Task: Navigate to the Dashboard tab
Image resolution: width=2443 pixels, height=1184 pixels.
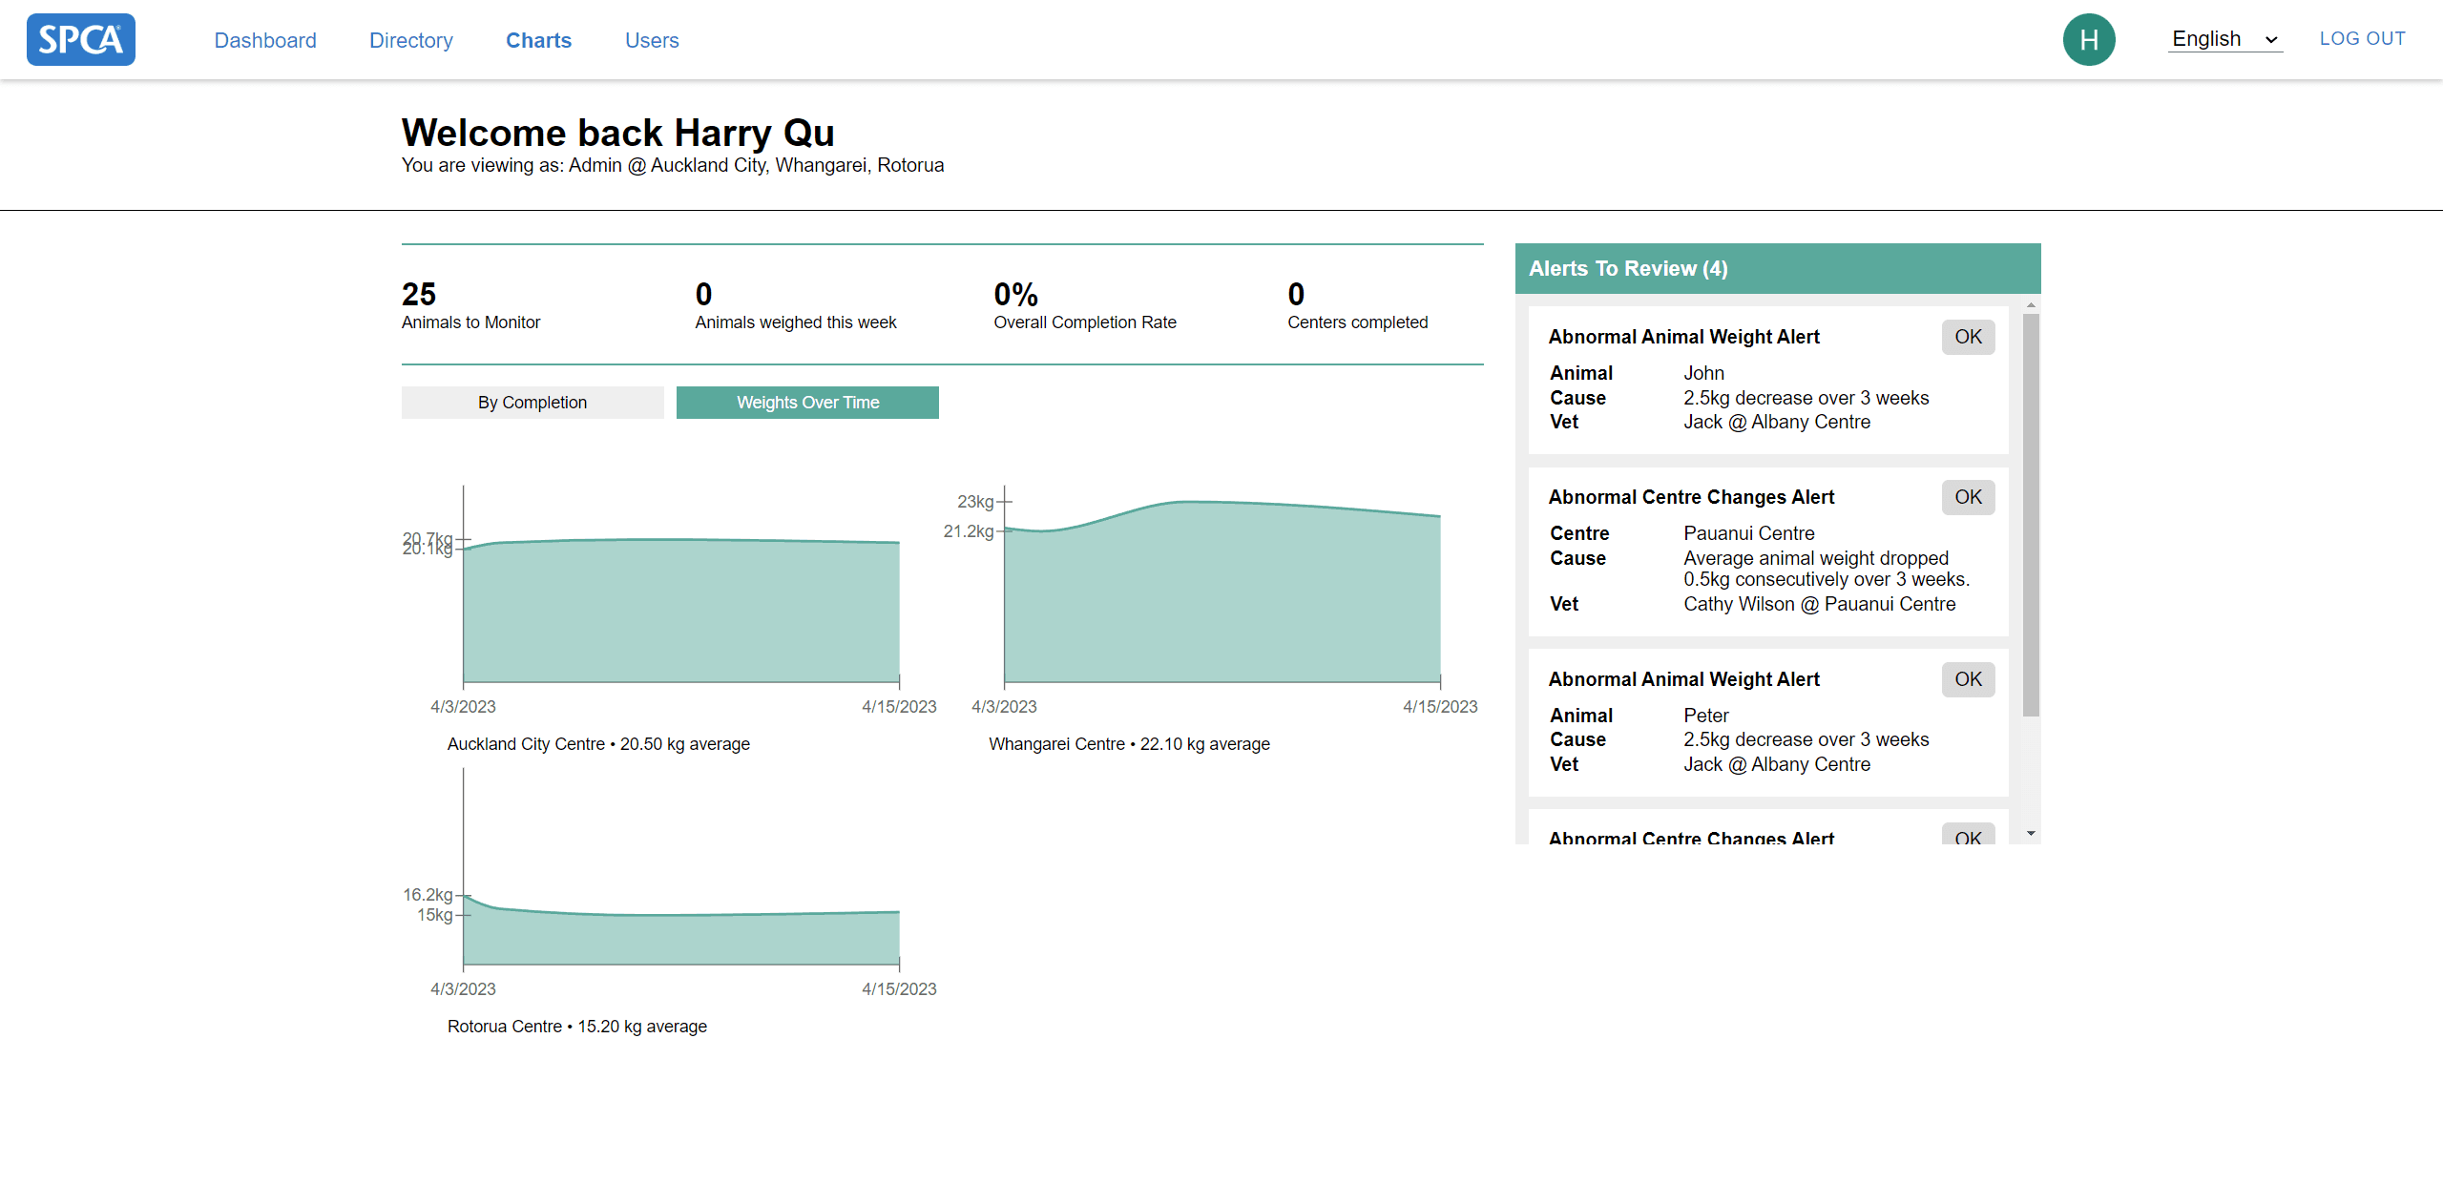Action: pyautogui.click(x=265, y=40)
